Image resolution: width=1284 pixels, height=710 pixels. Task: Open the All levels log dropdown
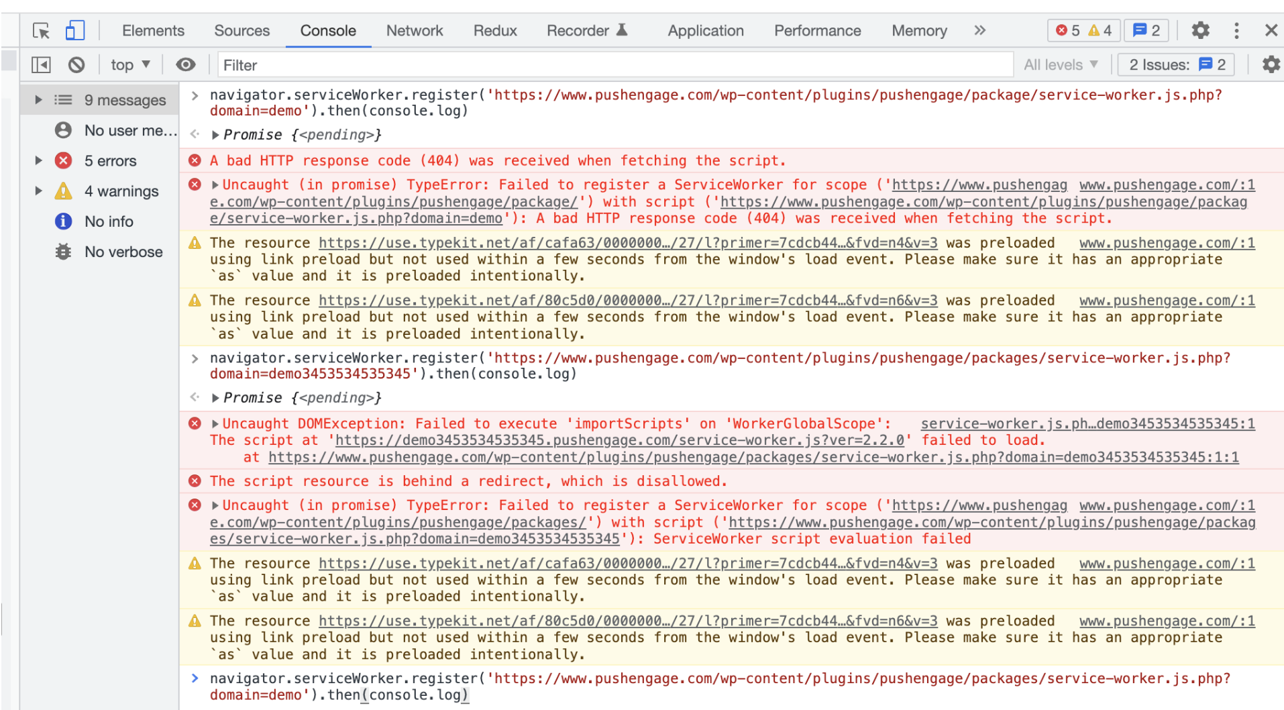point(1061,64)
